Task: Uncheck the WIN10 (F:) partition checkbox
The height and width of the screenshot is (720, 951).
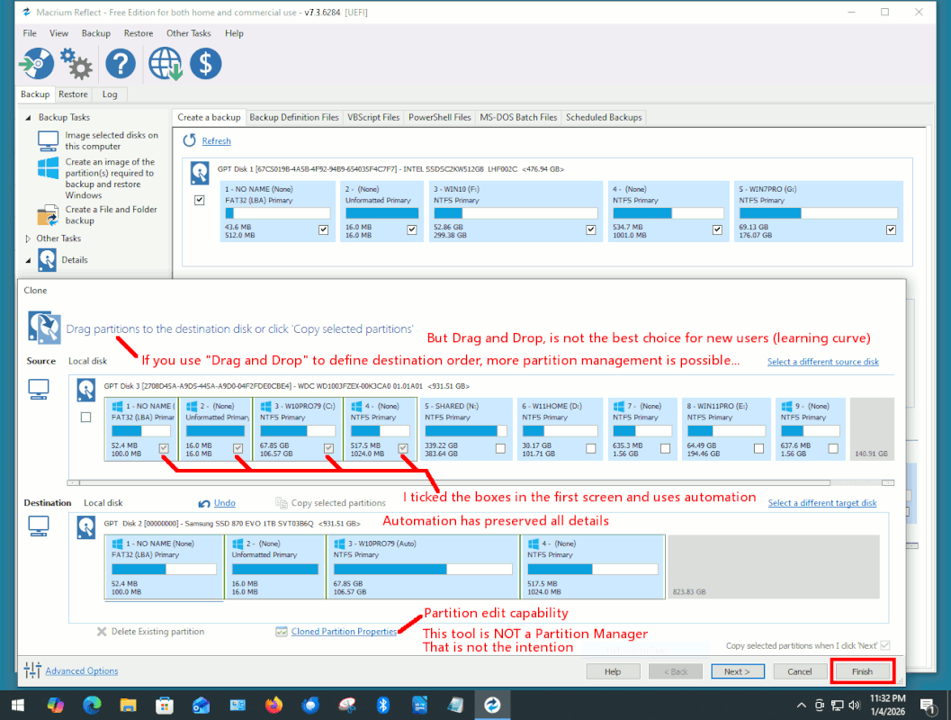Action: (x=591, y=229)
